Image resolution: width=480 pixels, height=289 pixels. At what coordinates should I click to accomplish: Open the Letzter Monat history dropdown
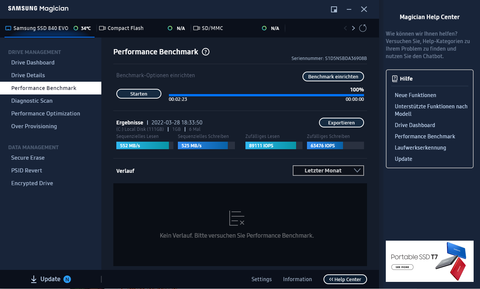click(328, 171)
